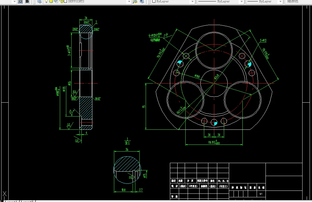Toggle the DEFPOINTS layer lightbulb on/off
Image resolution: width=312 pixels, height=202 pixels.
click(x=46, y=1)
